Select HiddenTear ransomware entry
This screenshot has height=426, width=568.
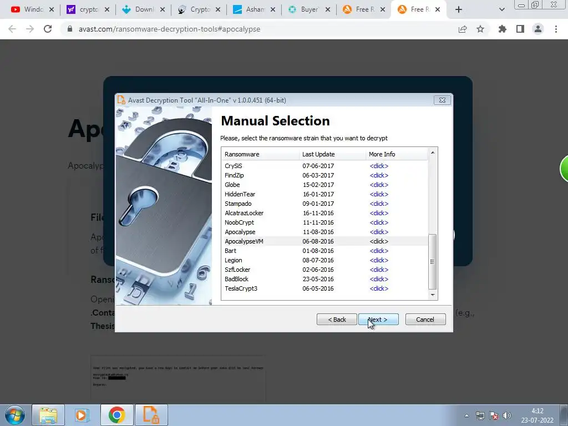324,194
